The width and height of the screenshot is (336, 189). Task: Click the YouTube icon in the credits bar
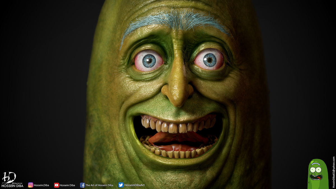(57, 185)
